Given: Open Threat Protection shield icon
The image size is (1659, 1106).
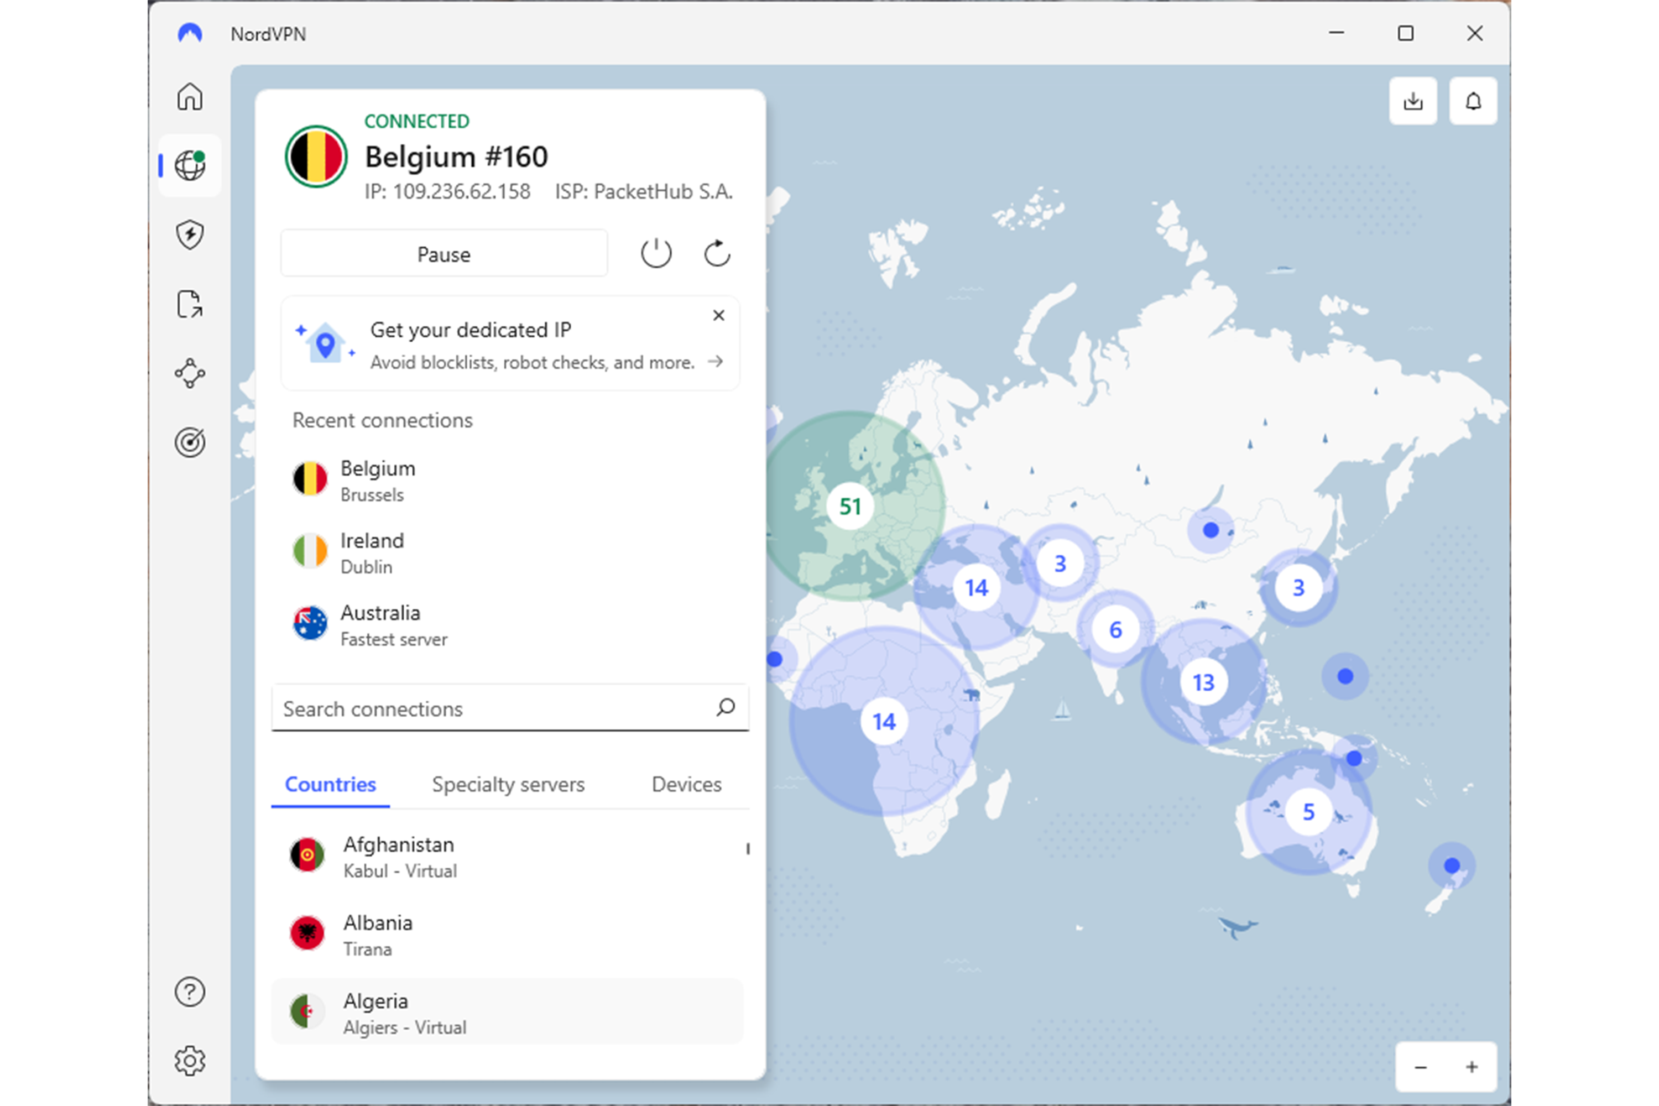Looking at the screenshot, I should click(x=190, y=235).
